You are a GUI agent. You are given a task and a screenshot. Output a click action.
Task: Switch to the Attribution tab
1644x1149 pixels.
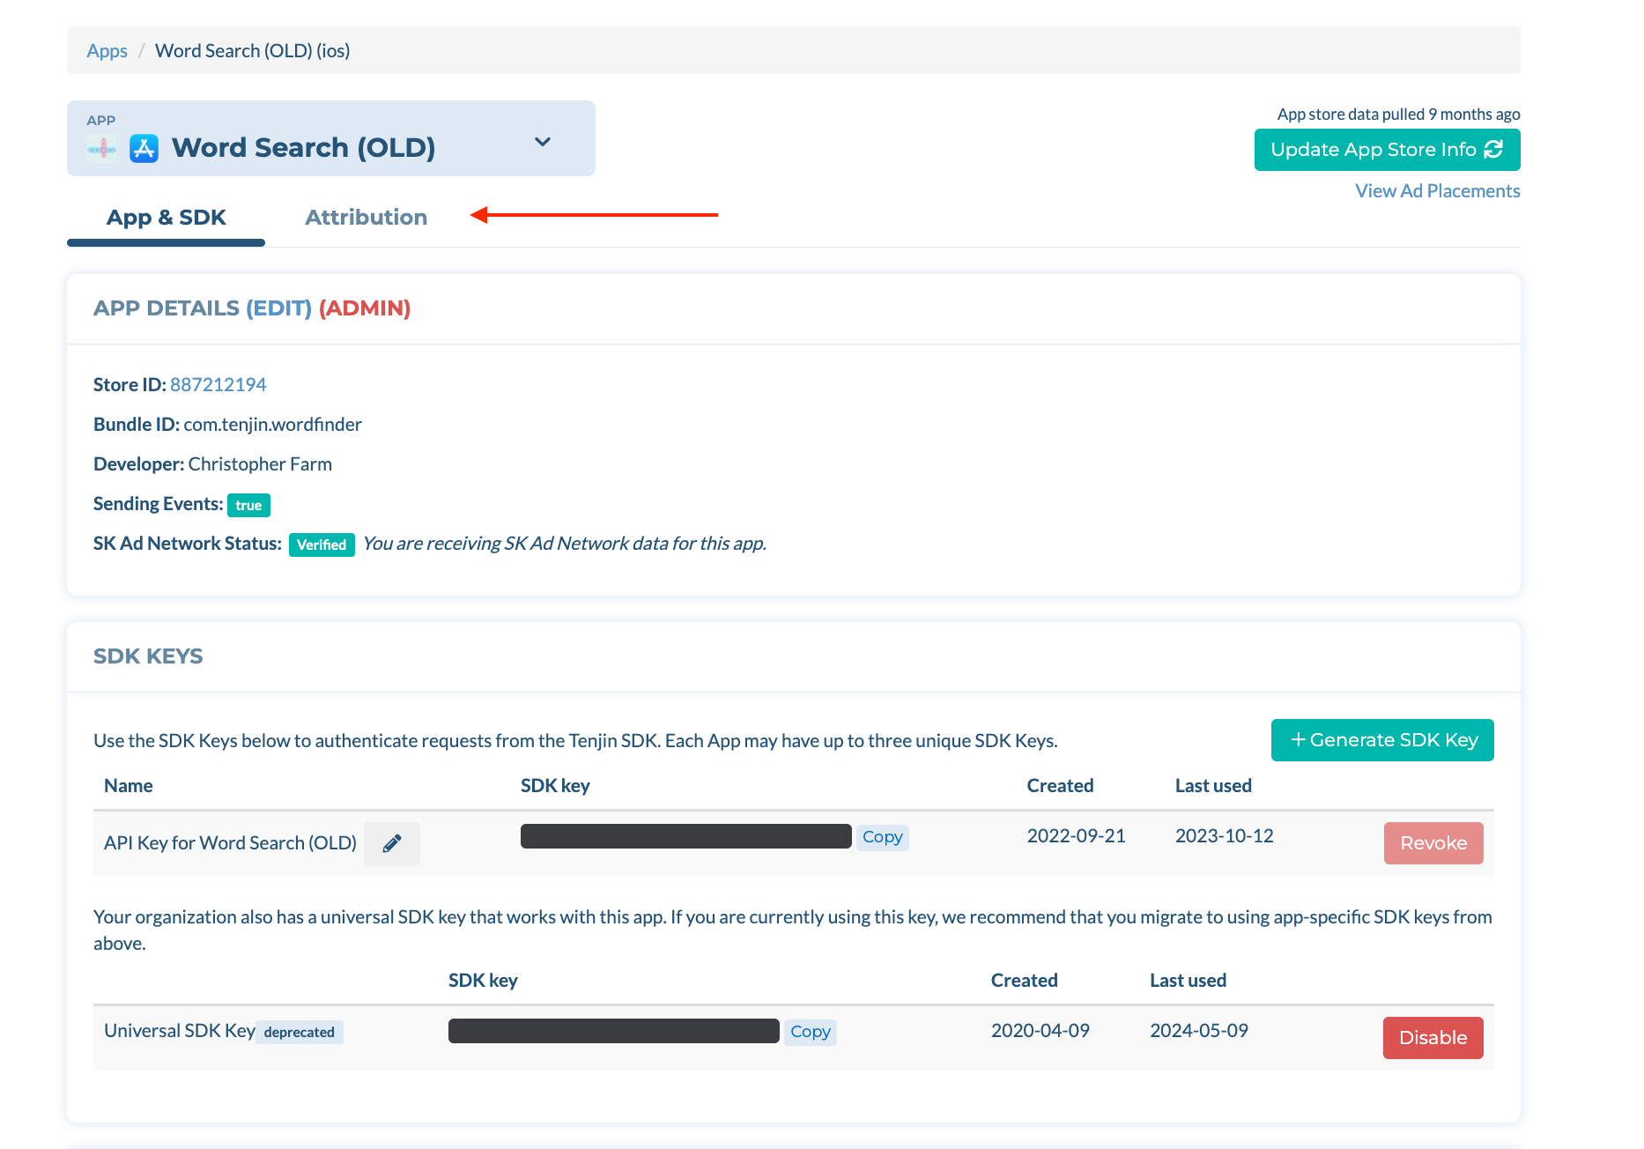pos(367,218)
